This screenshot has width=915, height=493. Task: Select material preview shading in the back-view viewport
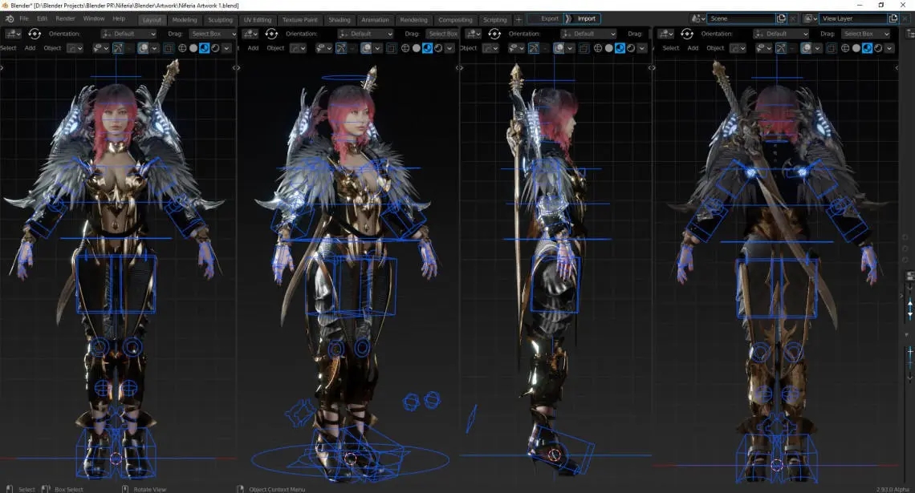(867, 48)
